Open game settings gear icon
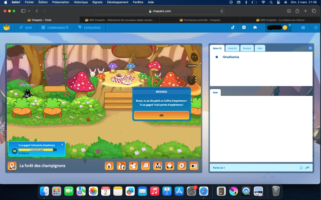The width and height of the screenshot is (321, 200). pos(182,166)
